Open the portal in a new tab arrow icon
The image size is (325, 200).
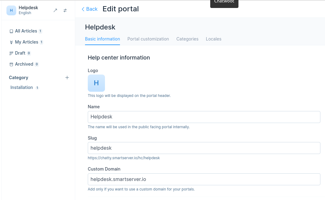pyautogui.click(x=55, y=10)
